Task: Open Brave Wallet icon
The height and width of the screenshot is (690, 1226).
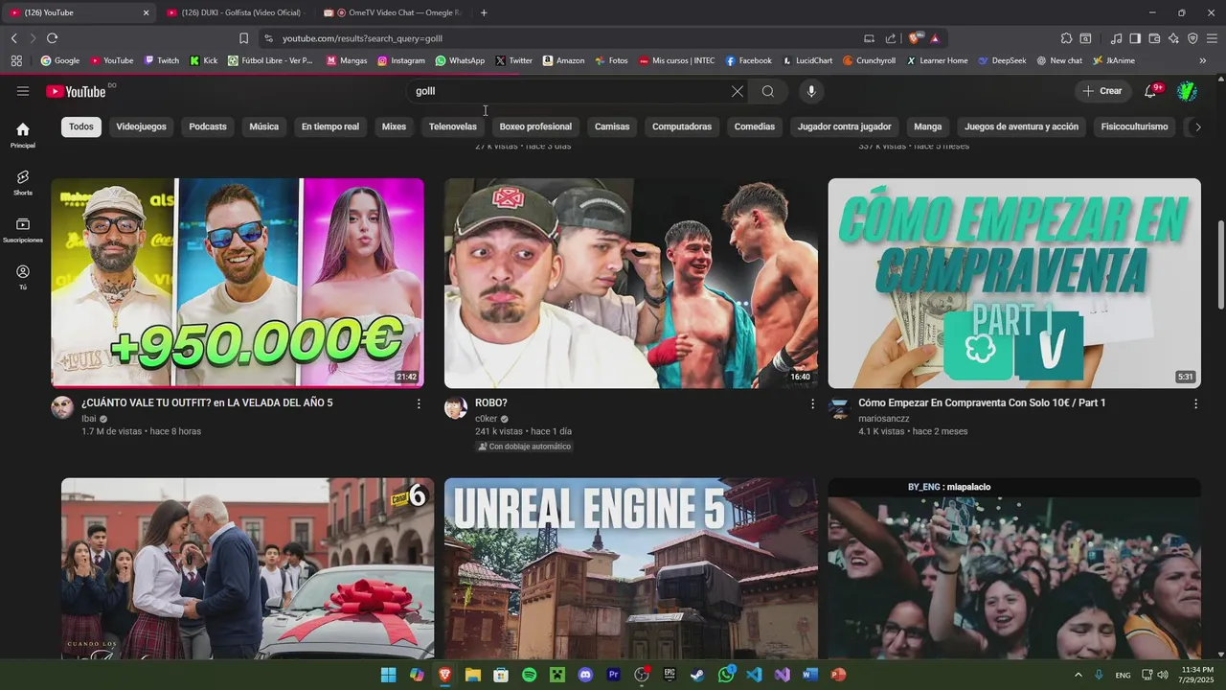Action: pyautogui.click(x=1154, y=38)
